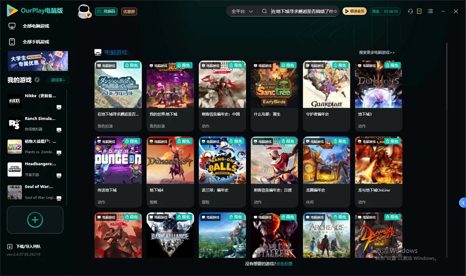The image size is (466, 276).
Task: Click the search magnifier icon
Action: [x=264, y=11]
